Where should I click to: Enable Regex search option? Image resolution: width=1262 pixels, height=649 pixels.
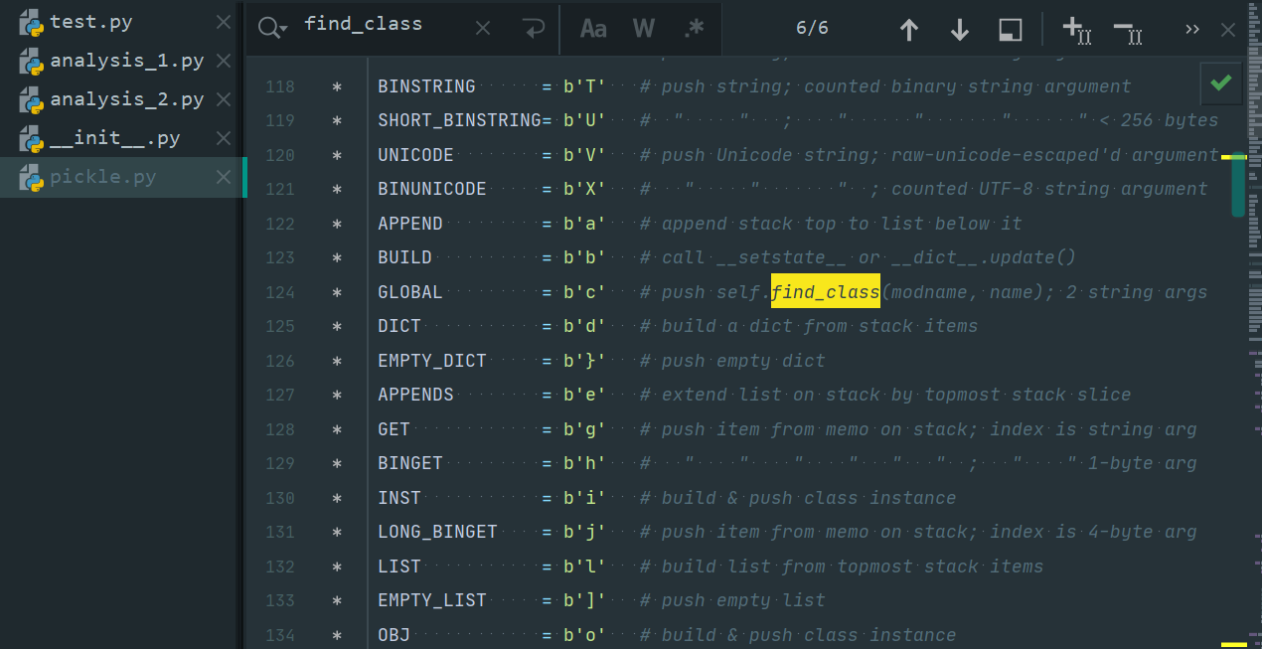(694, 29)
